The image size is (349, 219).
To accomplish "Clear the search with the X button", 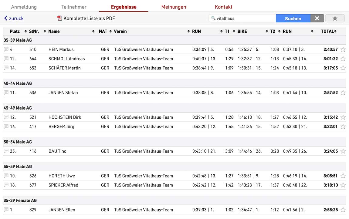I will pos(317,18).
